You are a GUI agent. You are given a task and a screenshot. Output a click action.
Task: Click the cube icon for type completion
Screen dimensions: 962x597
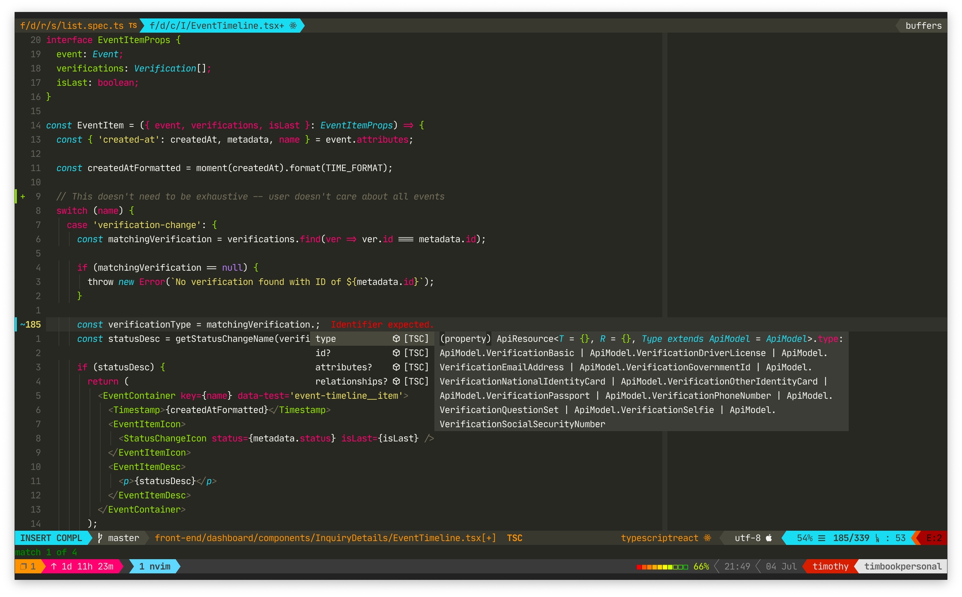(396, 339)
